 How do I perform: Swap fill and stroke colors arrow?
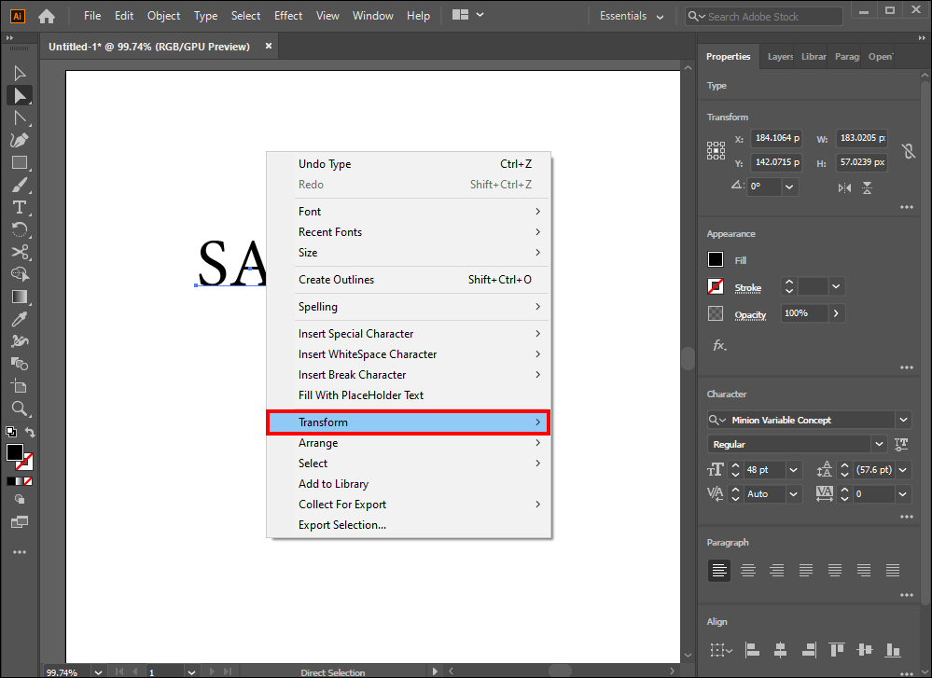pos(31,432)
